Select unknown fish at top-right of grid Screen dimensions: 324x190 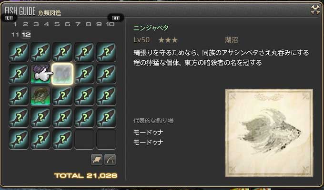pos(106,52)
